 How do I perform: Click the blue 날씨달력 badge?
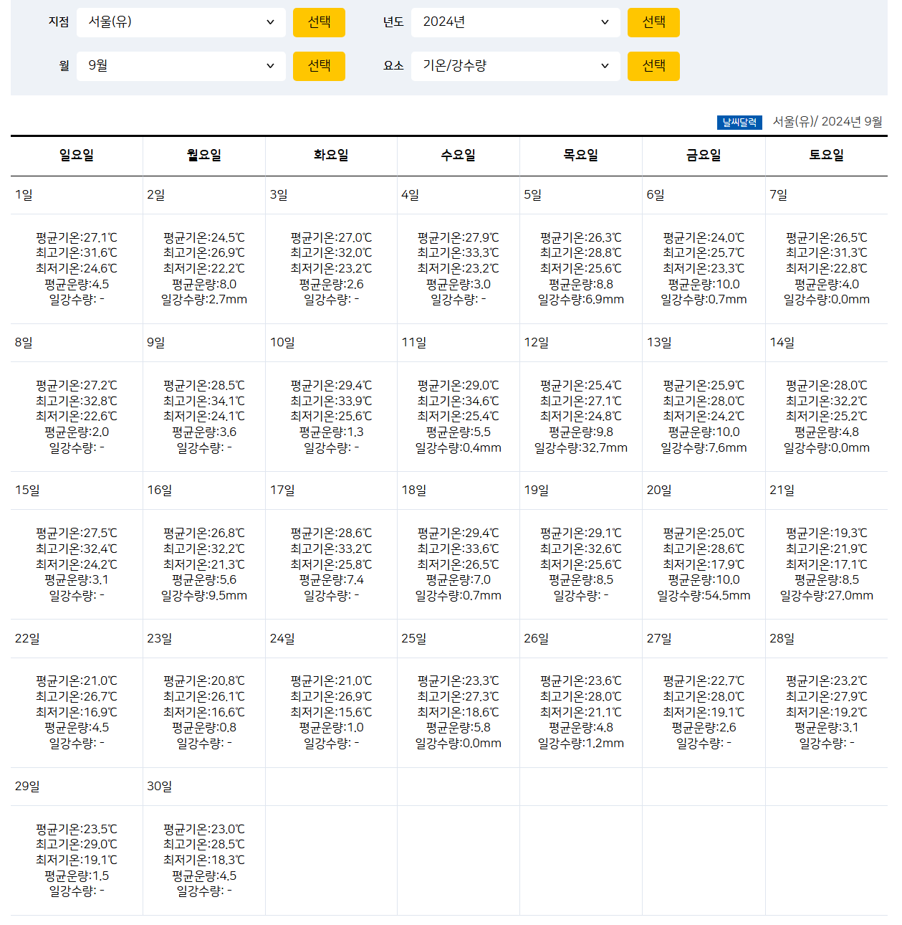click(x=739, y=123)
